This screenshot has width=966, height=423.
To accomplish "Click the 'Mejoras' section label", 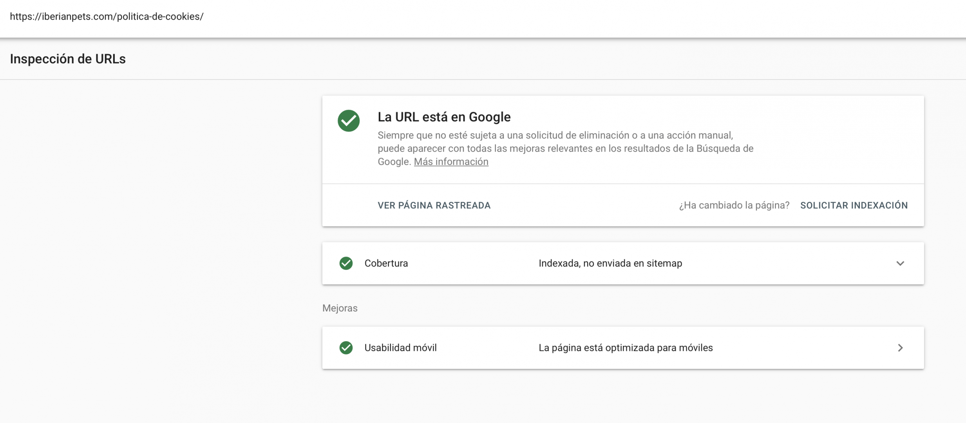I will coord(340,308).
